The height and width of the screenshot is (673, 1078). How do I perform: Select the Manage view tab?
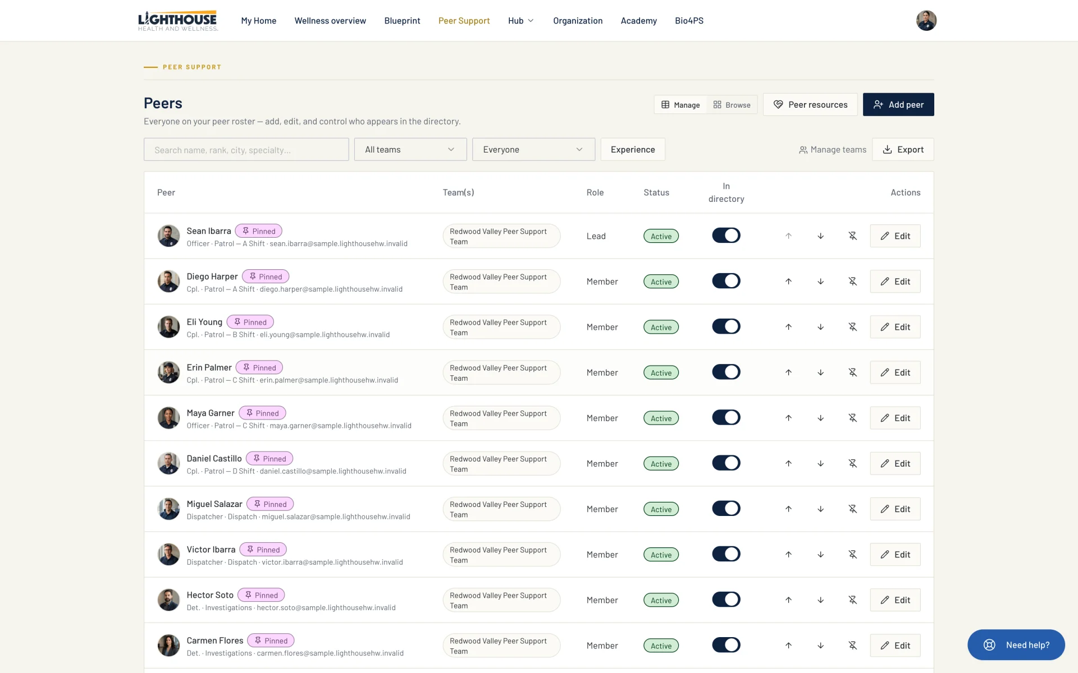click(x=680, y=105)
